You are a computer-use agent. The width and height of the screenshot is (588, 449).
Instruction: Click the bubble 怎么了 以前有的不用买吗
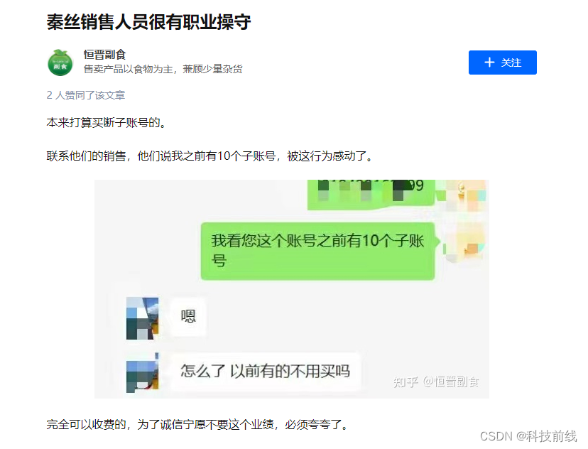click(265, 371)
